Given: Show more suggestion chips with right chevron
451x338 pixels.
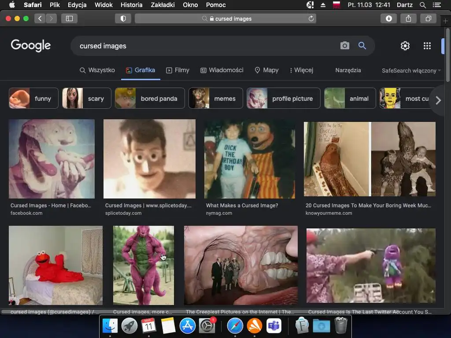Looking at the screenshot, I should (438, 100).
